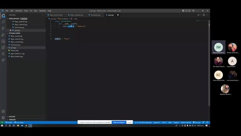Open the Go menu
241x136 pixels.
tap(31, 11)
